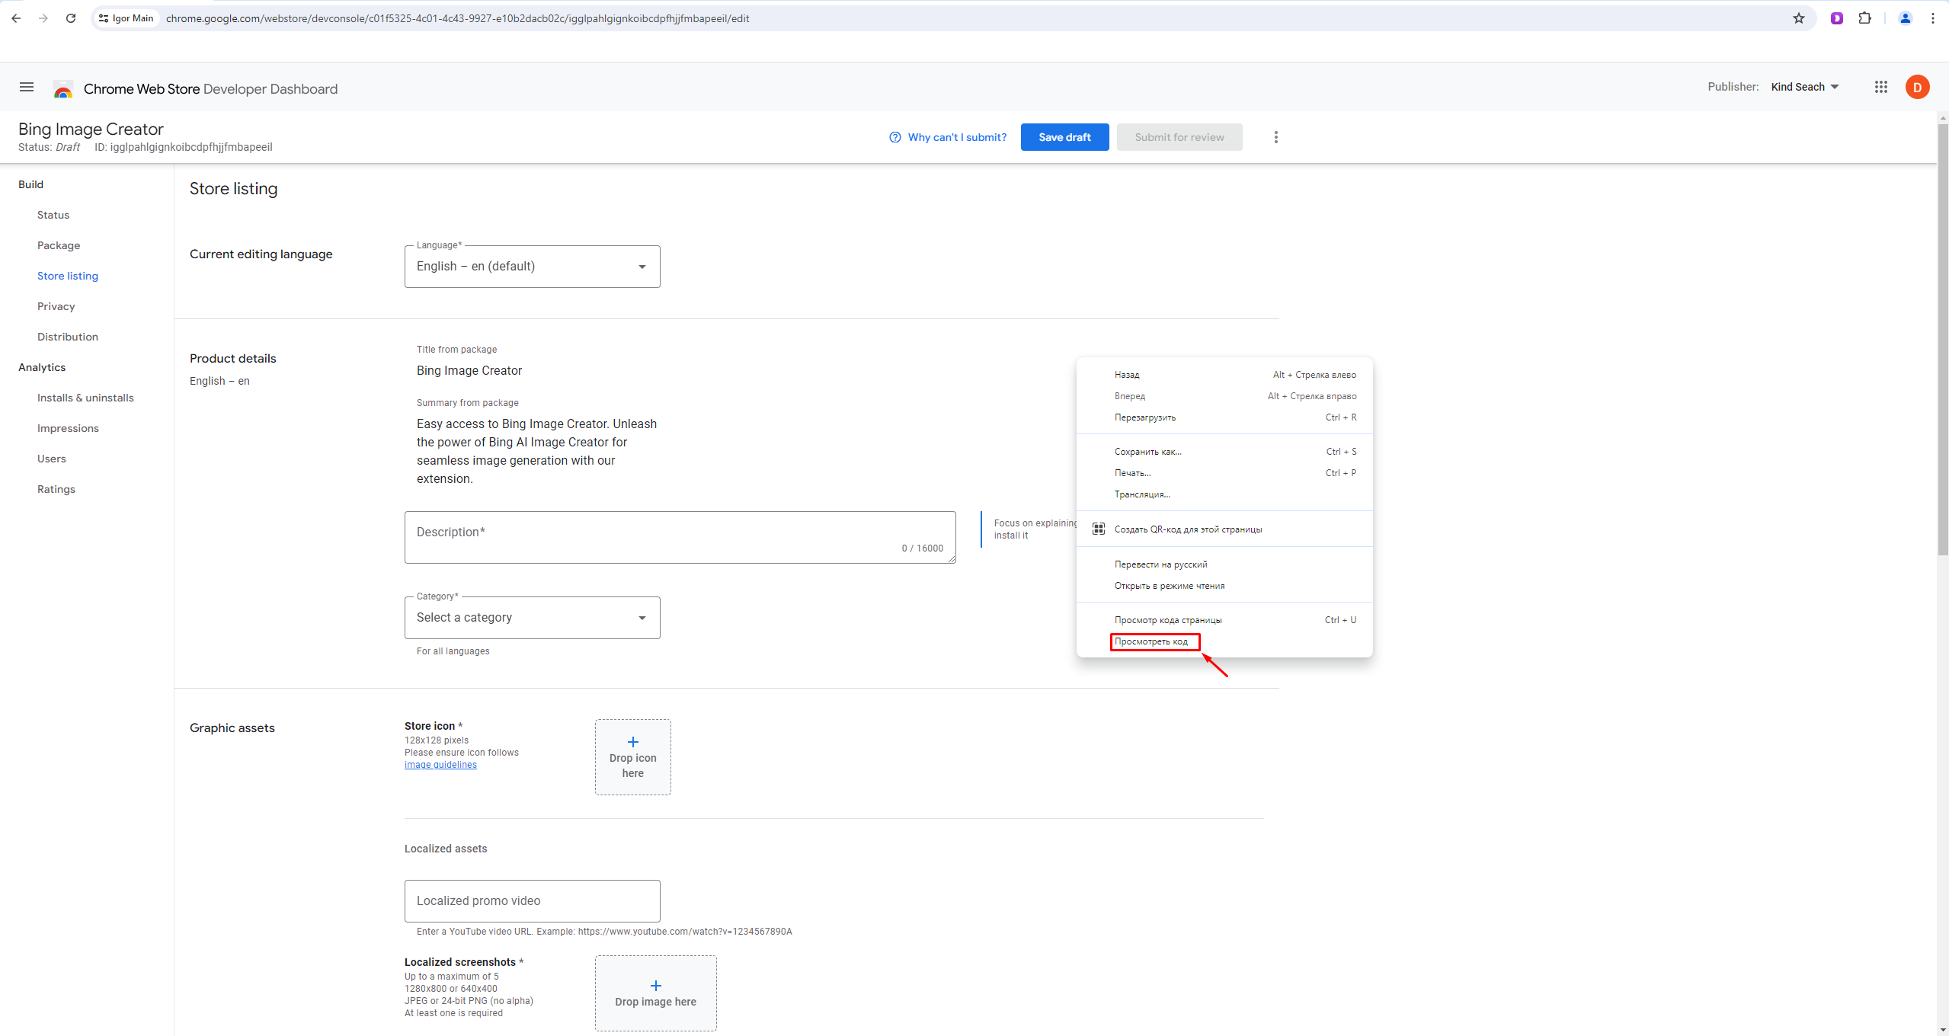
Task: Click the bookmark star icon
Action: tap(1799, 18)
